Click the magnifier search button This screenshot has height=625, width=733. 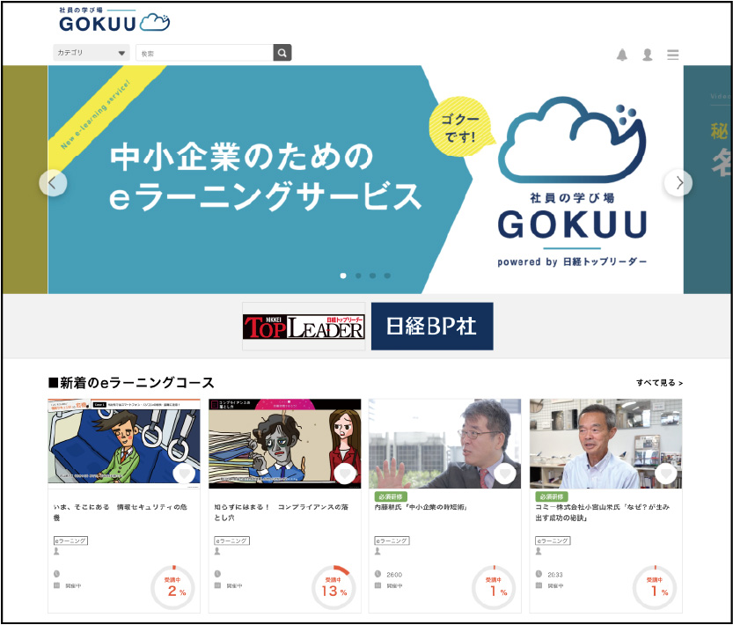(x=282, y=53)
